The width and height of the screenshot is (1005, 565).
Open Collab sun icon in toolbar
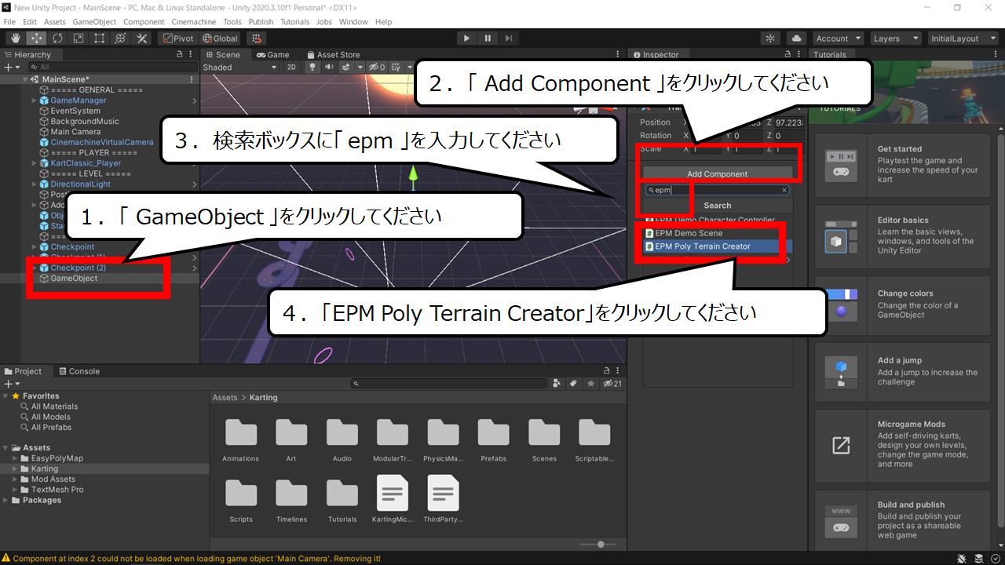coord(771,38)
